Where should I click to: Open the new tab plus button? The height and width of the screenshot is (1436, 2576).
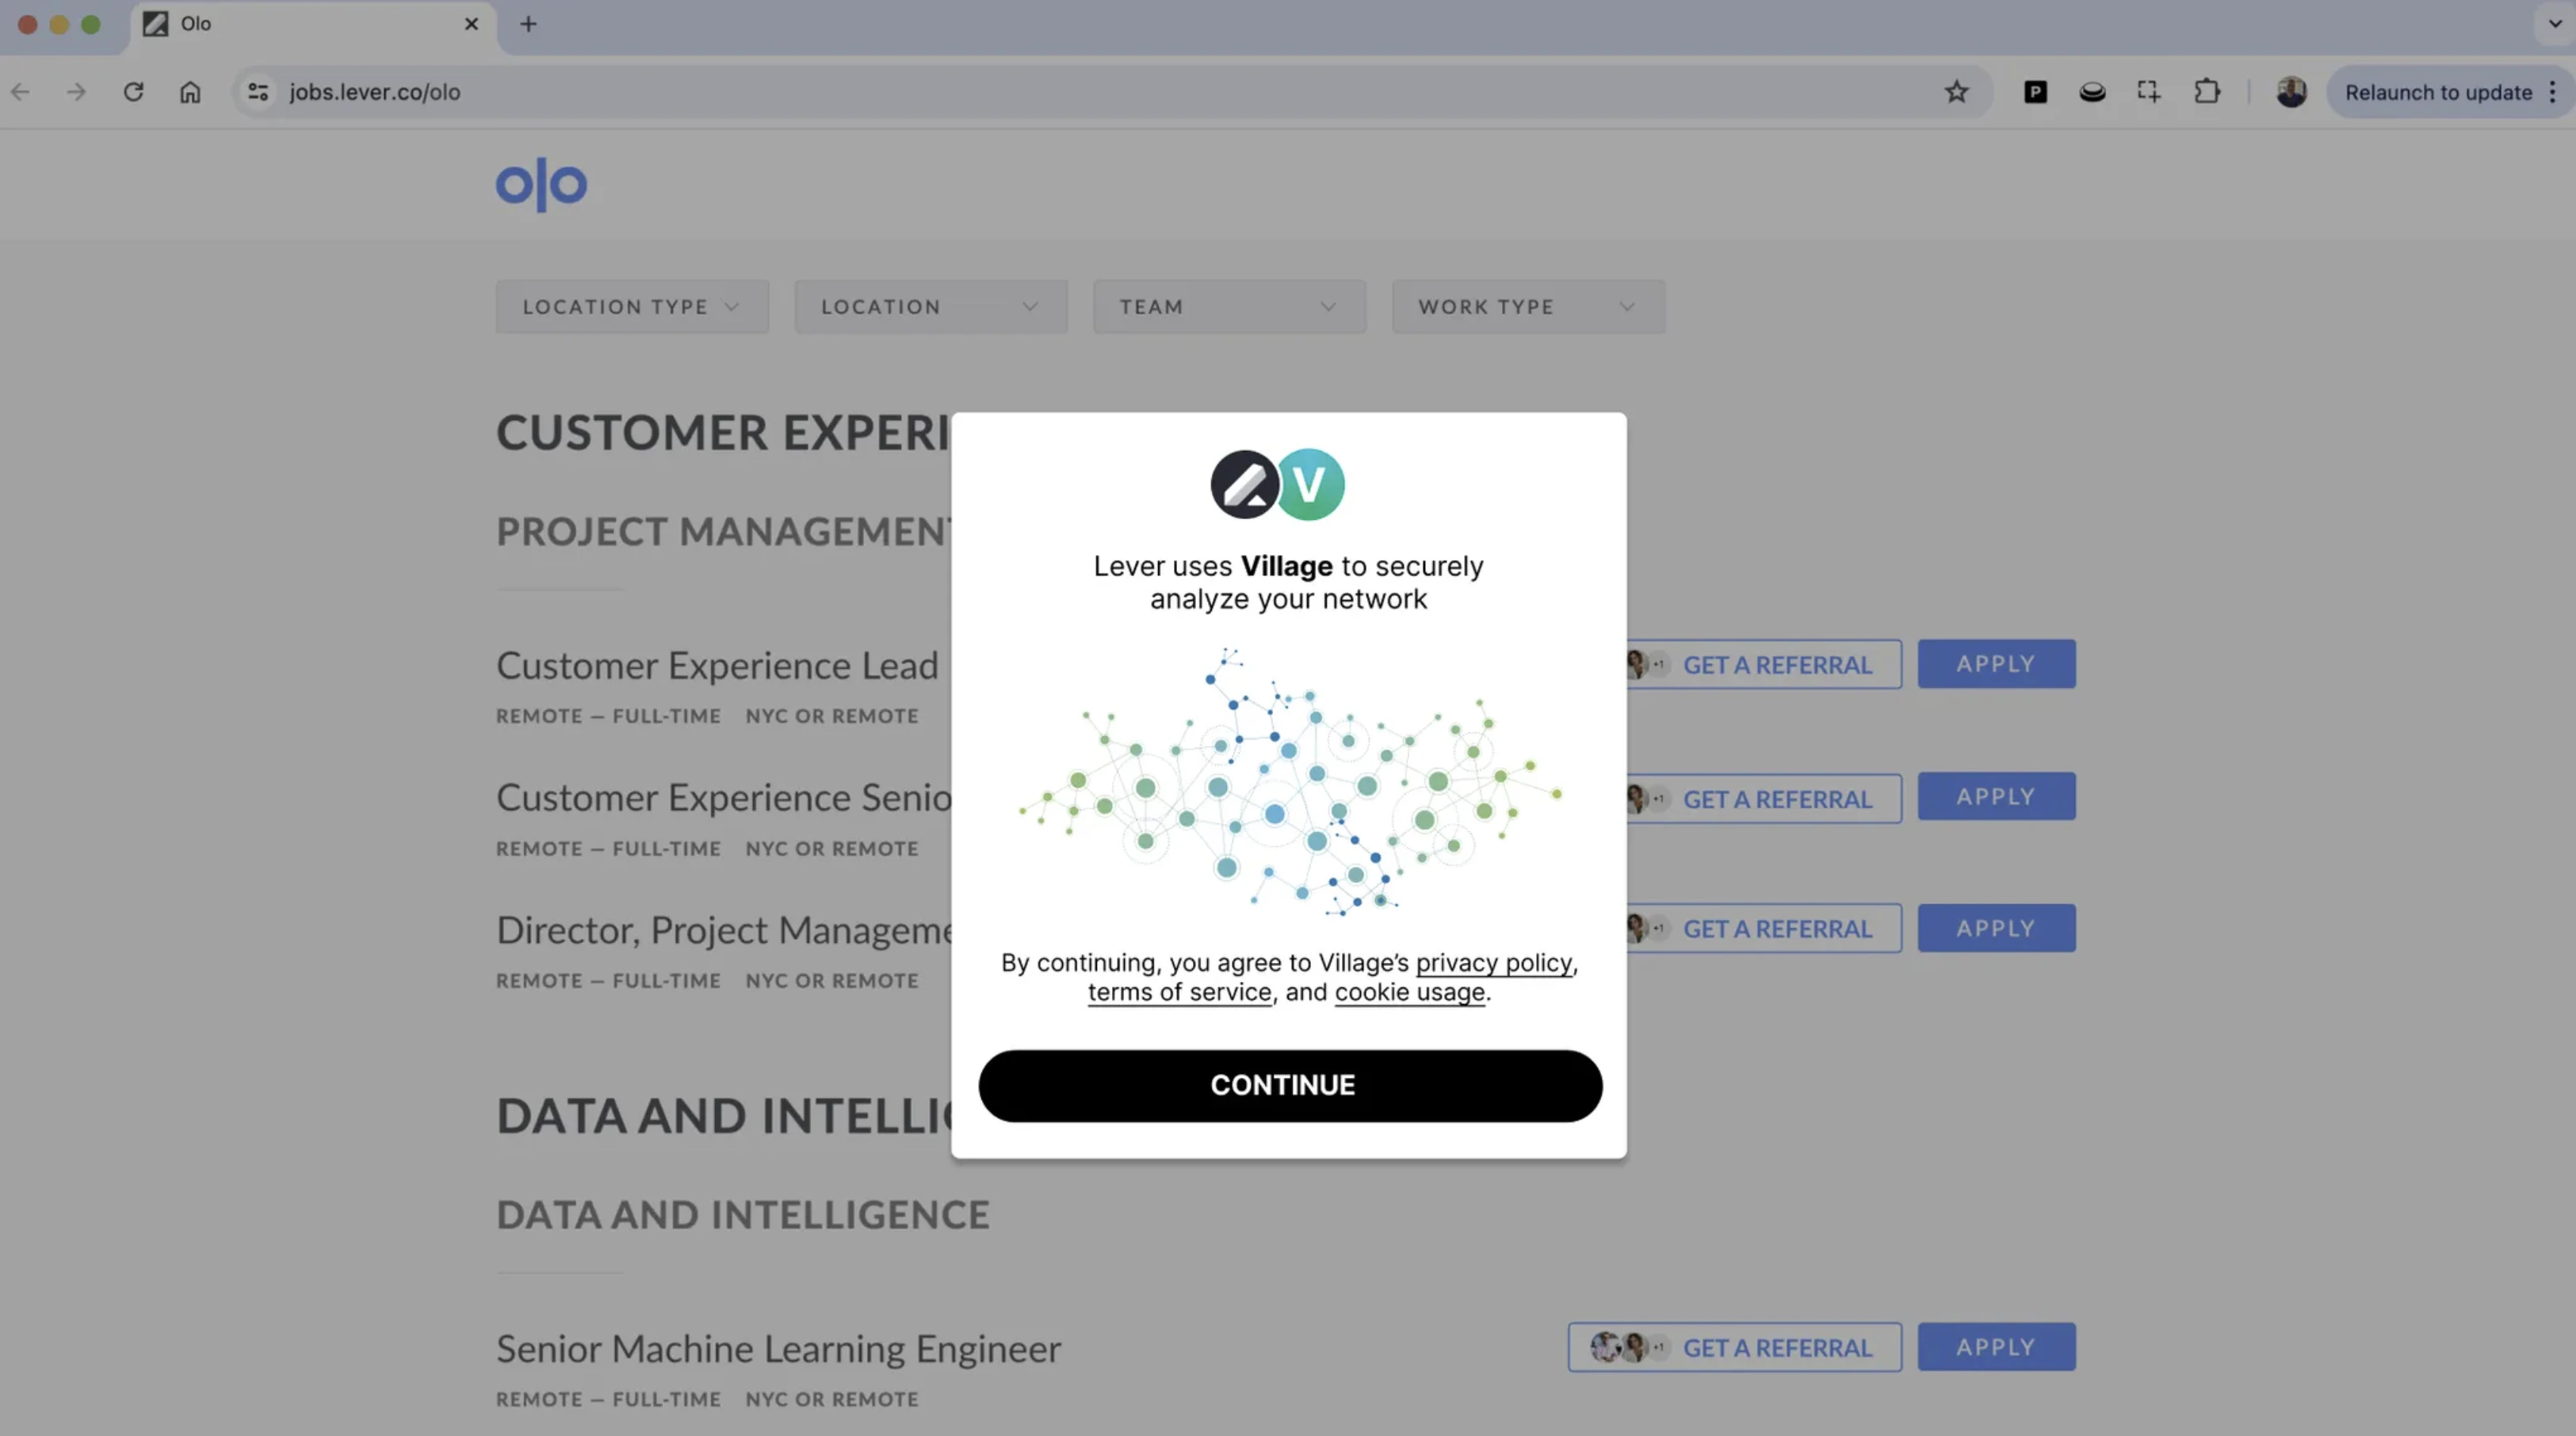pyautogui.click(x=528, y=24)
